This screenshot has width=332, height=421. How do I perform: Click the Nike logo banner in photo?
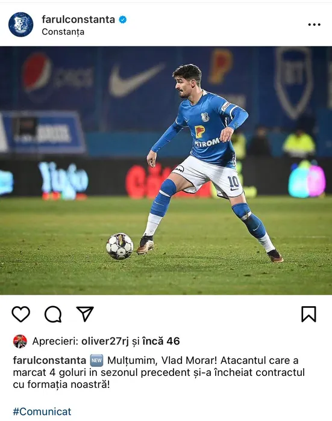(136, 80)
